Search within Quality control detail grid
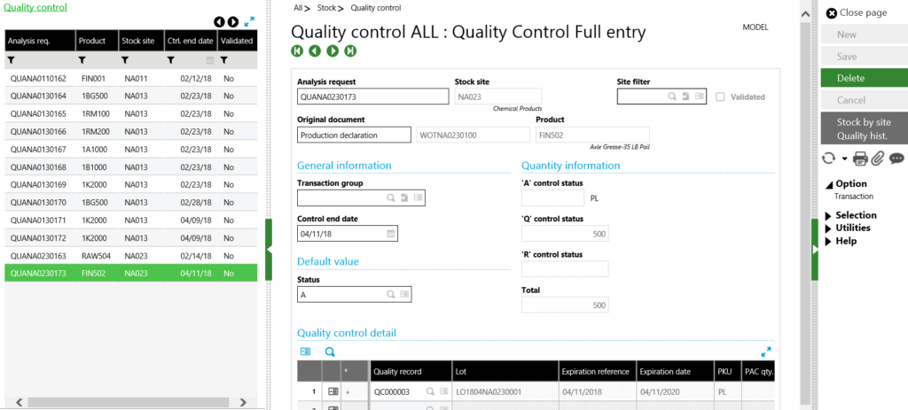 [x=330, y=352]
